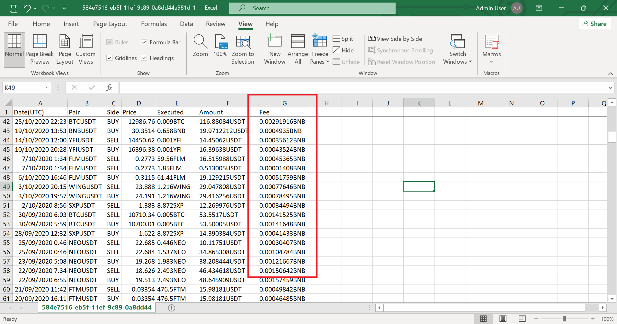Open a New Window
Viewport: 617px width, 324px height.
click(274, 49)
